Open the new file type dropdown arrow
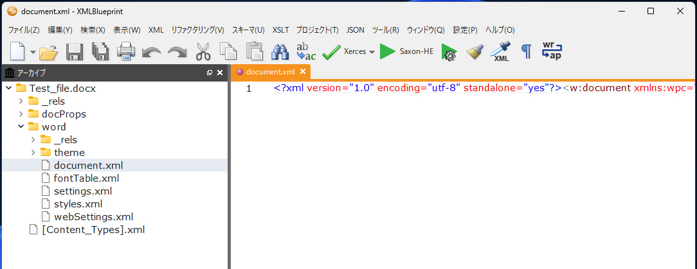Image resolution: width=697 pixels, height=269 pixels. [x=33, y=53]
